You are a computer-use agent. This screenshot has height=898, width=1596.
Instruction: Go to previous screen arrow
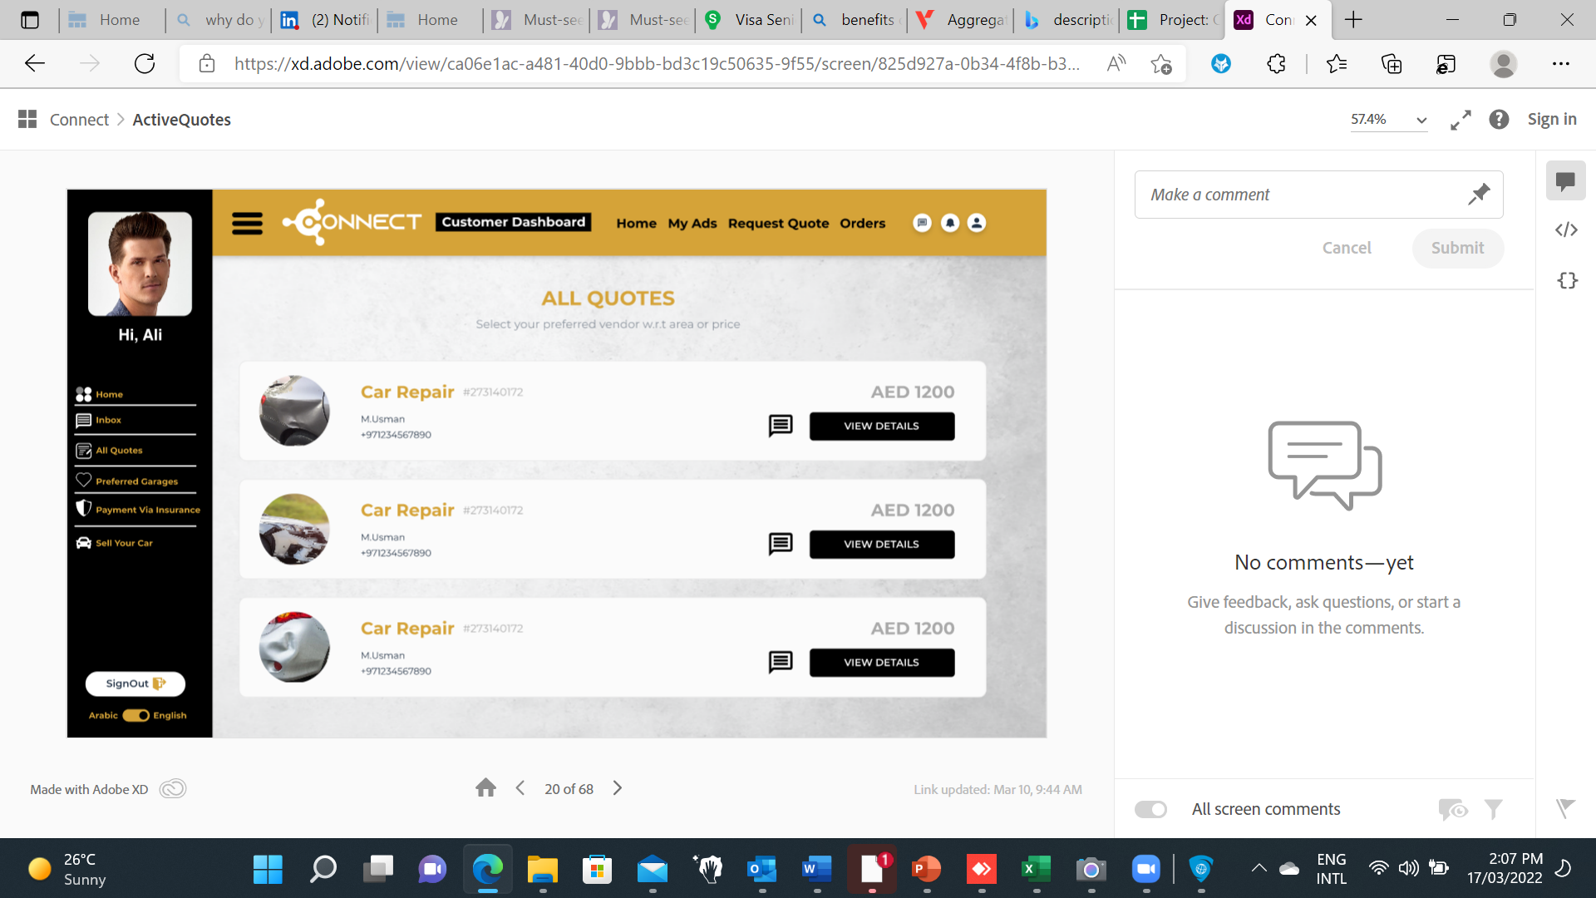520,788
